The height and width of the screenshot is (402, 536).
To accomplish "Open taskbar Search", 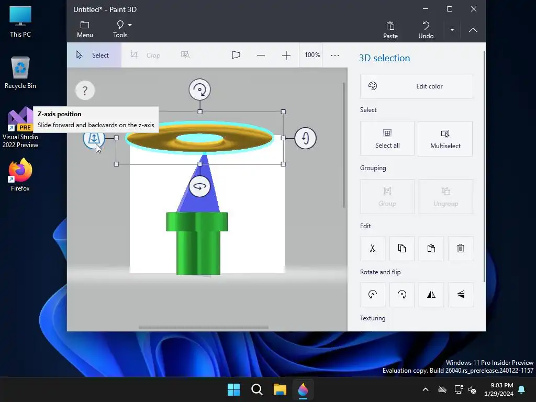I will pyautogui.click(x=256, y=389).
